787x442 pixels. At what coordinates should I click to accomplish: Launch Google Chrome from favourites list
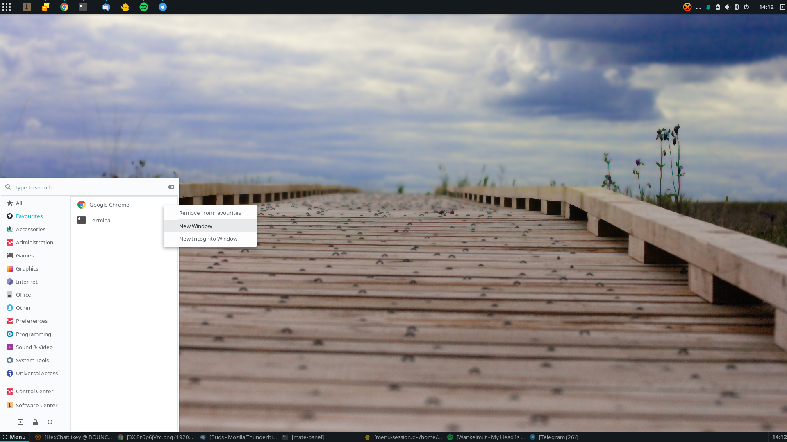124,205
